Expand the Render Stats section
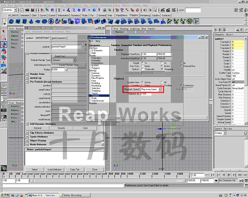The height and width of the screenshot is (198, 248). (x=27, y=74)
